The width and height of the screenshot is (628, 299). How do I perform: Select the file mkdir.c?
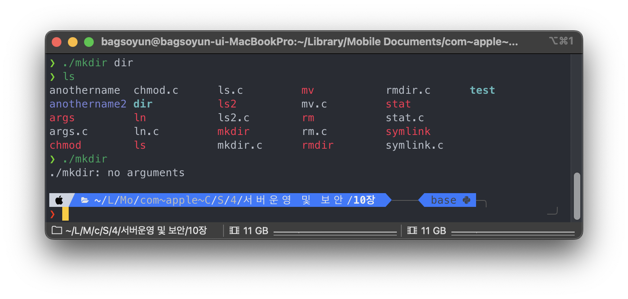pos(240,145)
